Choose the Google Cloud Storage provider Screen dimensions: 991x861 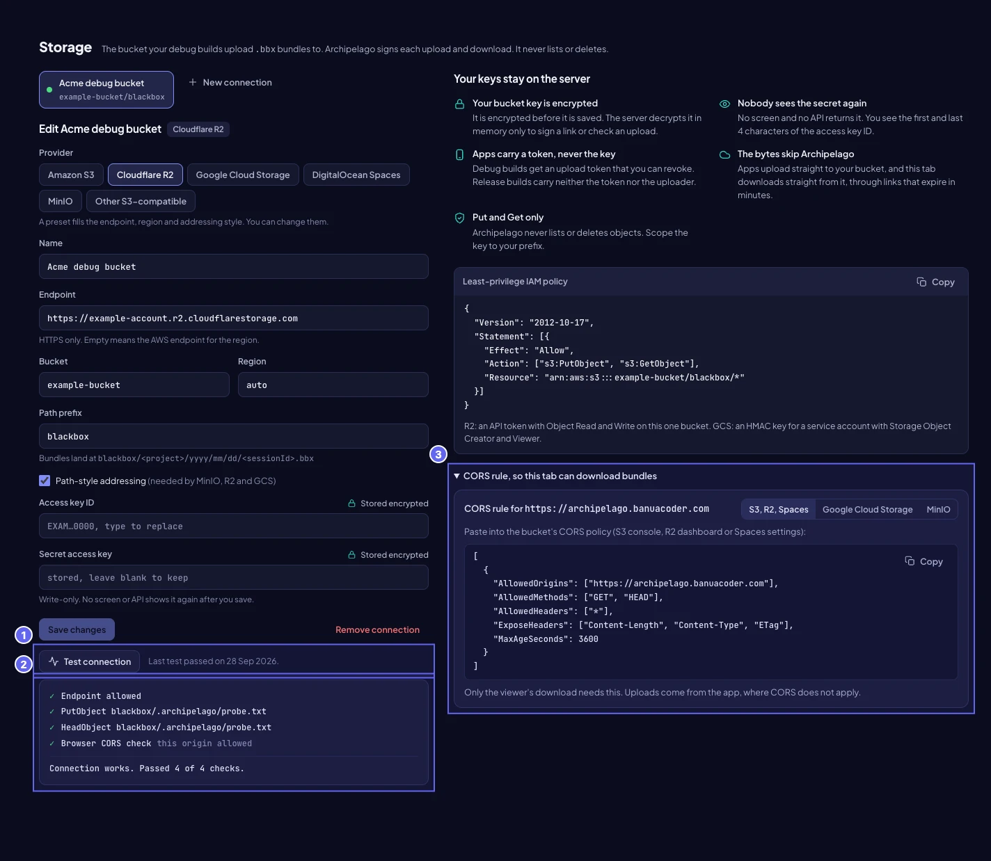[243, 175]
